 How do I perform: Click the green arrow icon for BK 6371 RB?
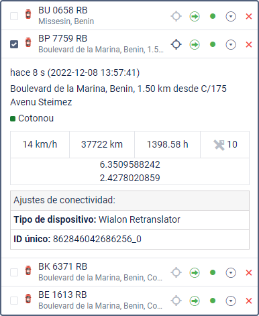pos(195,272)
